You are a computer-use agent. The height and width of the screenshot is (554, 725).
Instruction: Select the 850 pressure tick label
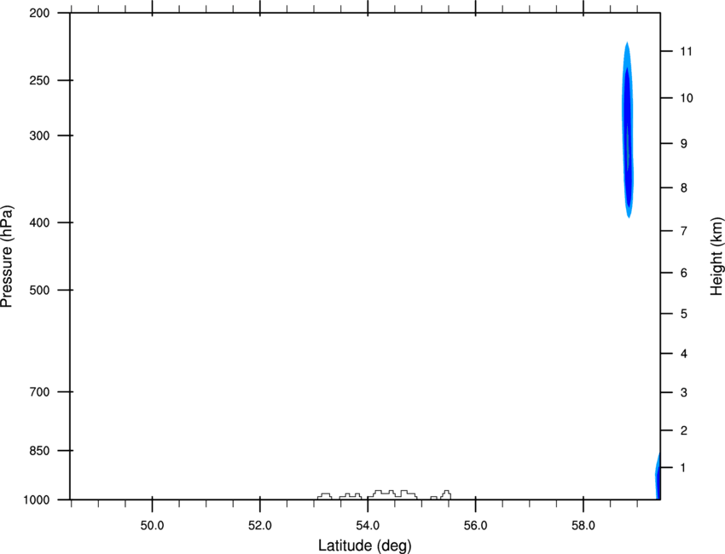39,450
